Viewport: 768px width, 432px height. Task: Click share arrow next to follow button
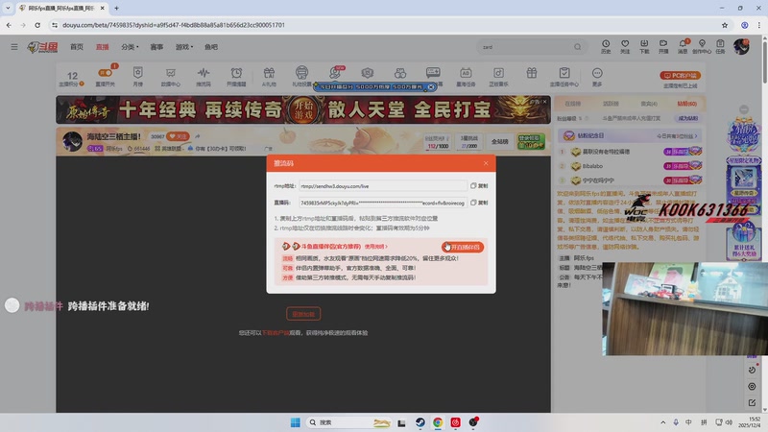pos(198,136)
